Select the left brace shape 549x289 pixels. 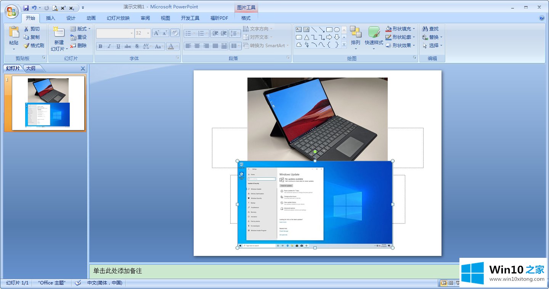point(329,45)
